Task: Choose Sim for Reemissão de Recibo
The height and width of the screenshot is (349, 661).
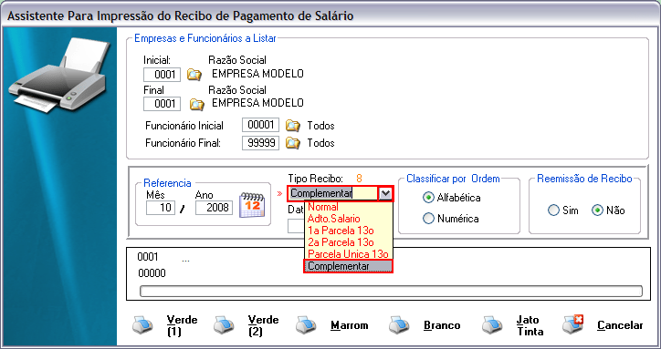Action: [553, 210]
